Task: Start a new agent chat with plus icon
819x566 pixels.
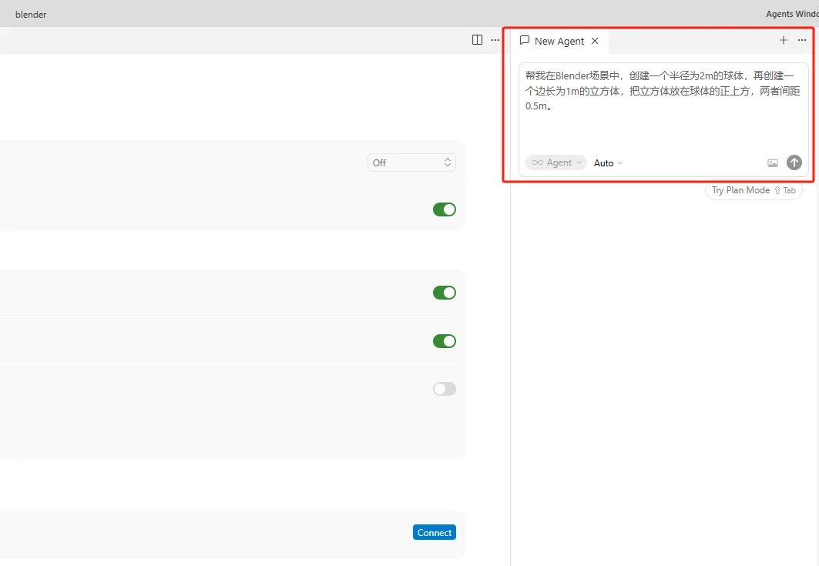Action: pyautogui.click(x=784, y=40)
